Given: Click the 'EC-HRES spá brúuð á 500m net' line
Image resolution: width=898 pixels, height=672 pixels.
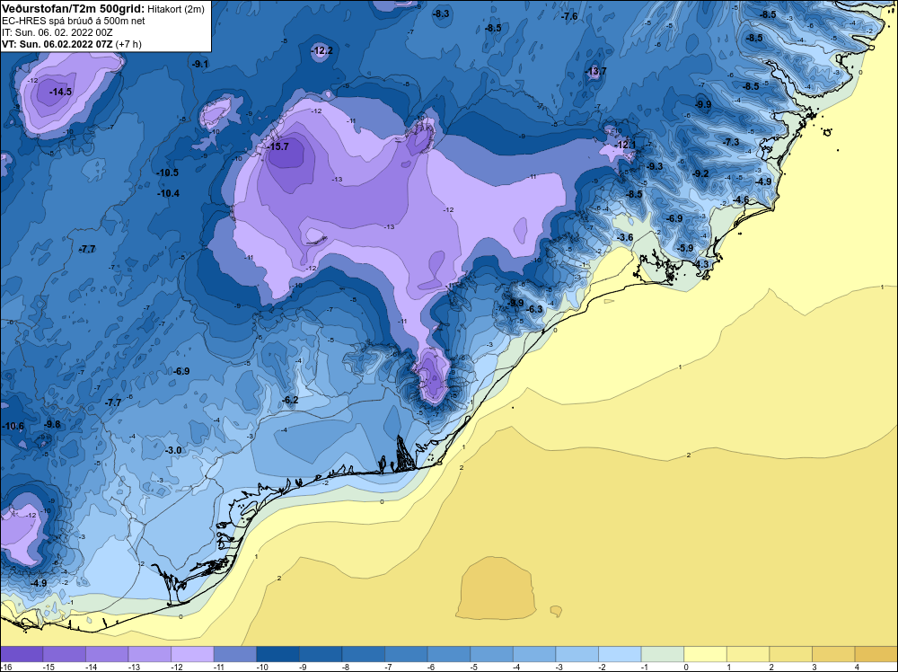Looking at the screenshot, I should (x=74, y=21).
